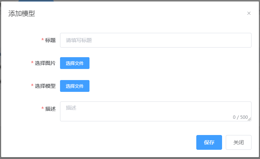This screenshot has width=260, height=159.
Task: Click the red asterisk beside 选择图片
Action: 32,62
